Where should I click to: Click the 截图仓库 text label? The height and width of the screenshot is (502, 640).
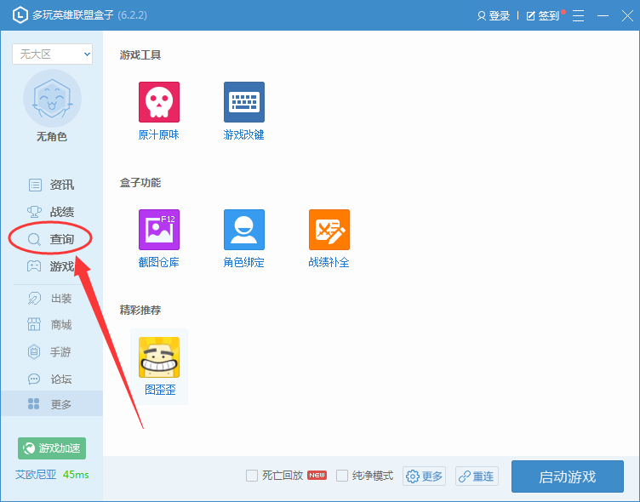159,262
